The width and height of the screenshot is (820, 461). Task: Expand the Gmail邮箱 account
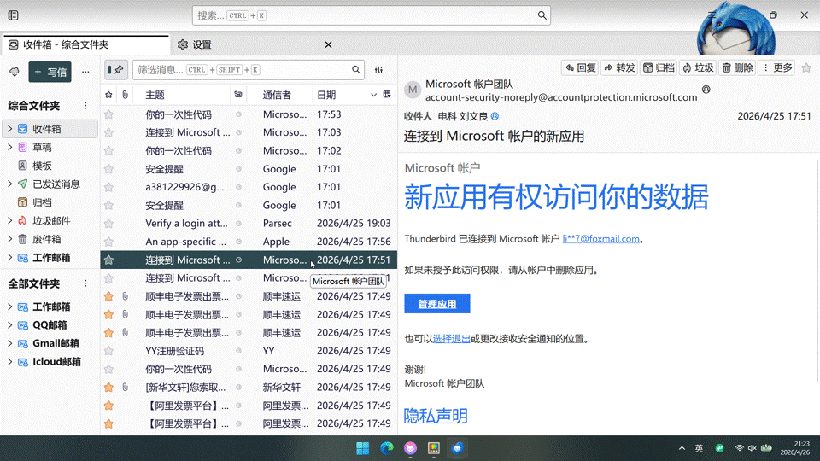click(x=9, y=343)
